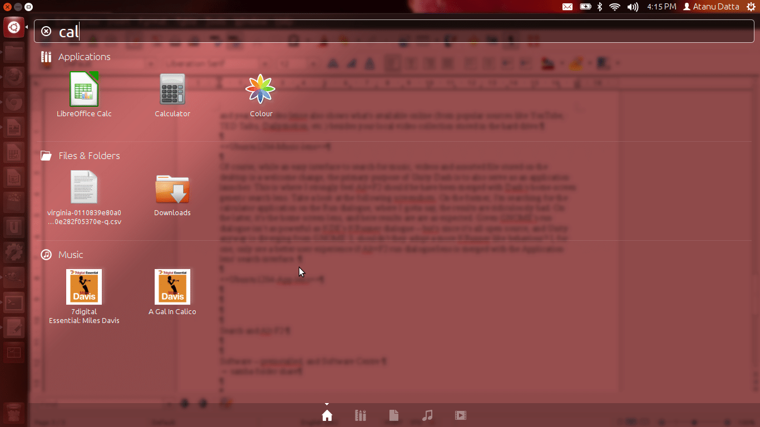Launch LibreOffice Calc from the Applications results

click(x=84, y=95)
